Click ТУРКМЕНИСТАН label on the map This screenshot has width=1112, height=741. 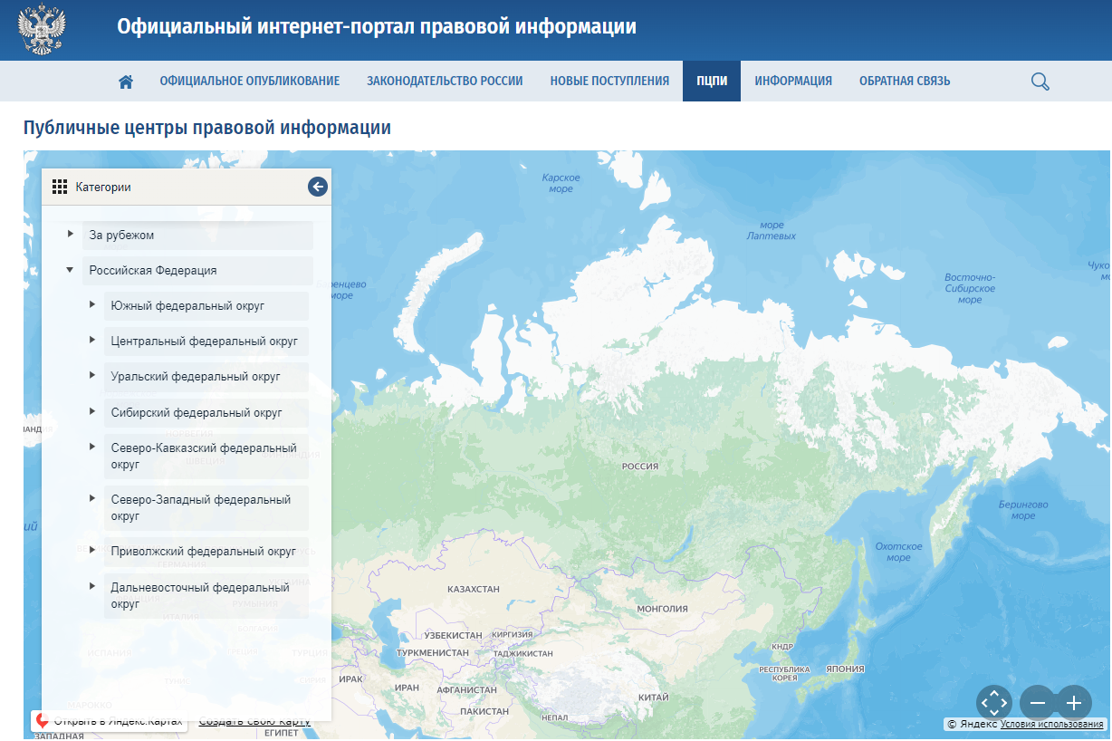point(433,652)
